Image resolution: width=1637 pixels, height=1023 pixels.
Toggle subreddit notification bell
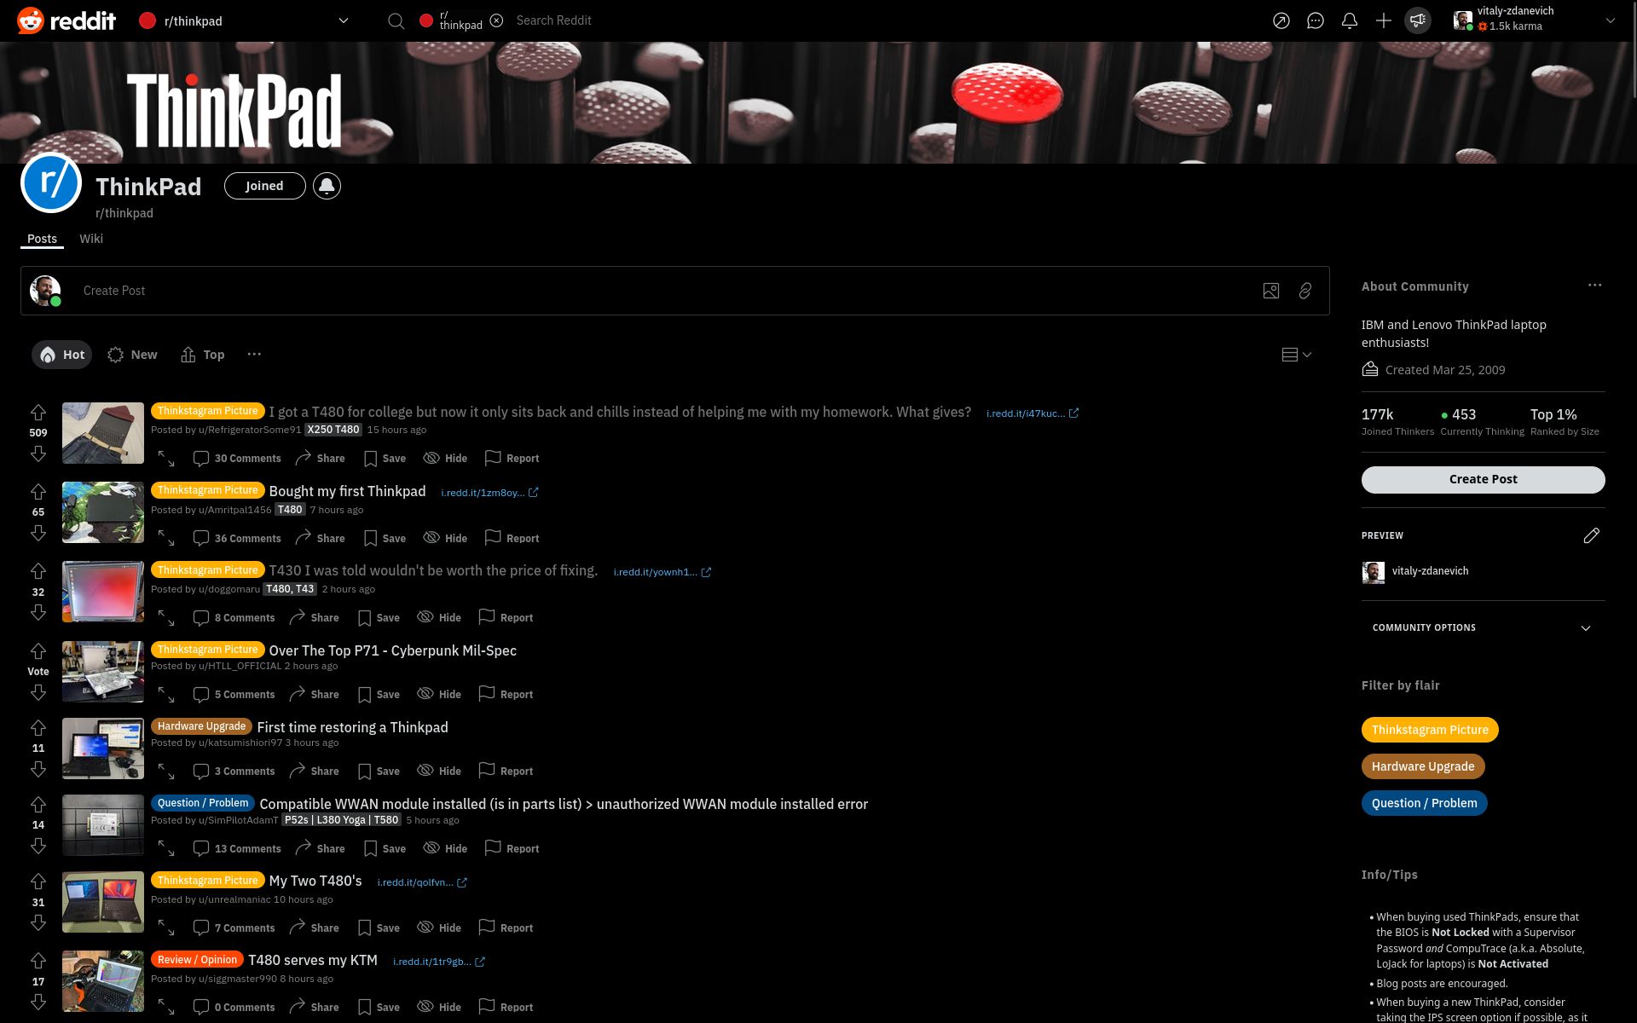click(327, 185)
